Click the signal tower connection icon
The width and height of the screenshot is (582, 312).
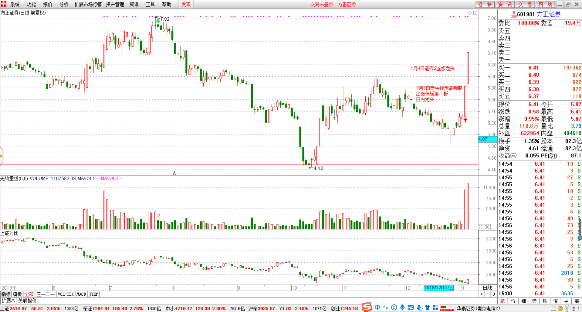point(567,308)
